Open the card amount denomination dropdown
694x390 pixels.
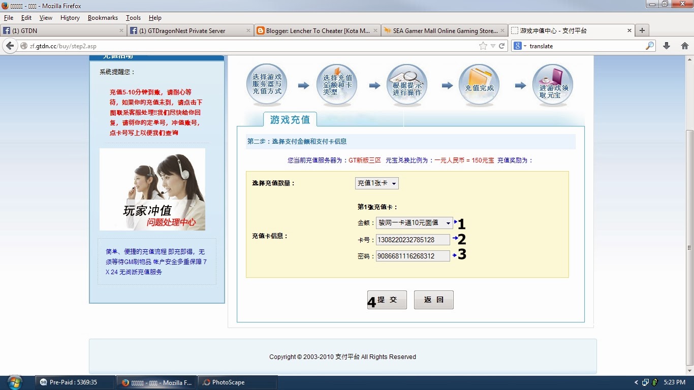pos(415,222)
